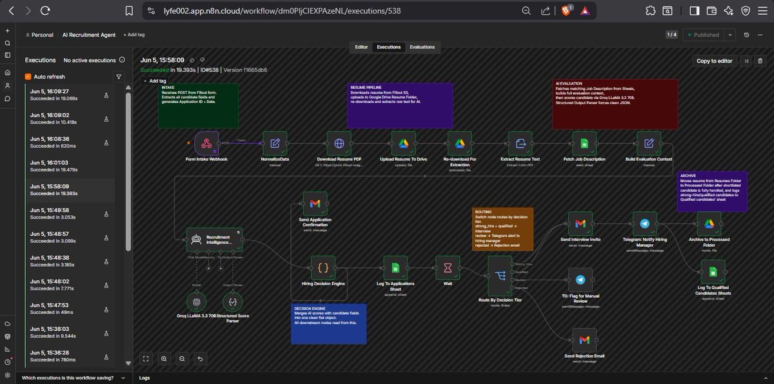Viewport: 774px width, 384px height.
Task: Open the Fetch Job Description node
Action: point(584,144)
